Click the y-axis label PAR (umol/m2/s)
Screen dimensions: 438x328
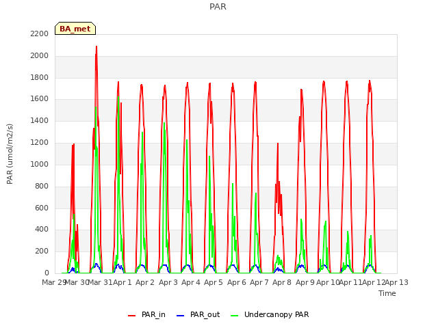click(10, 154)
